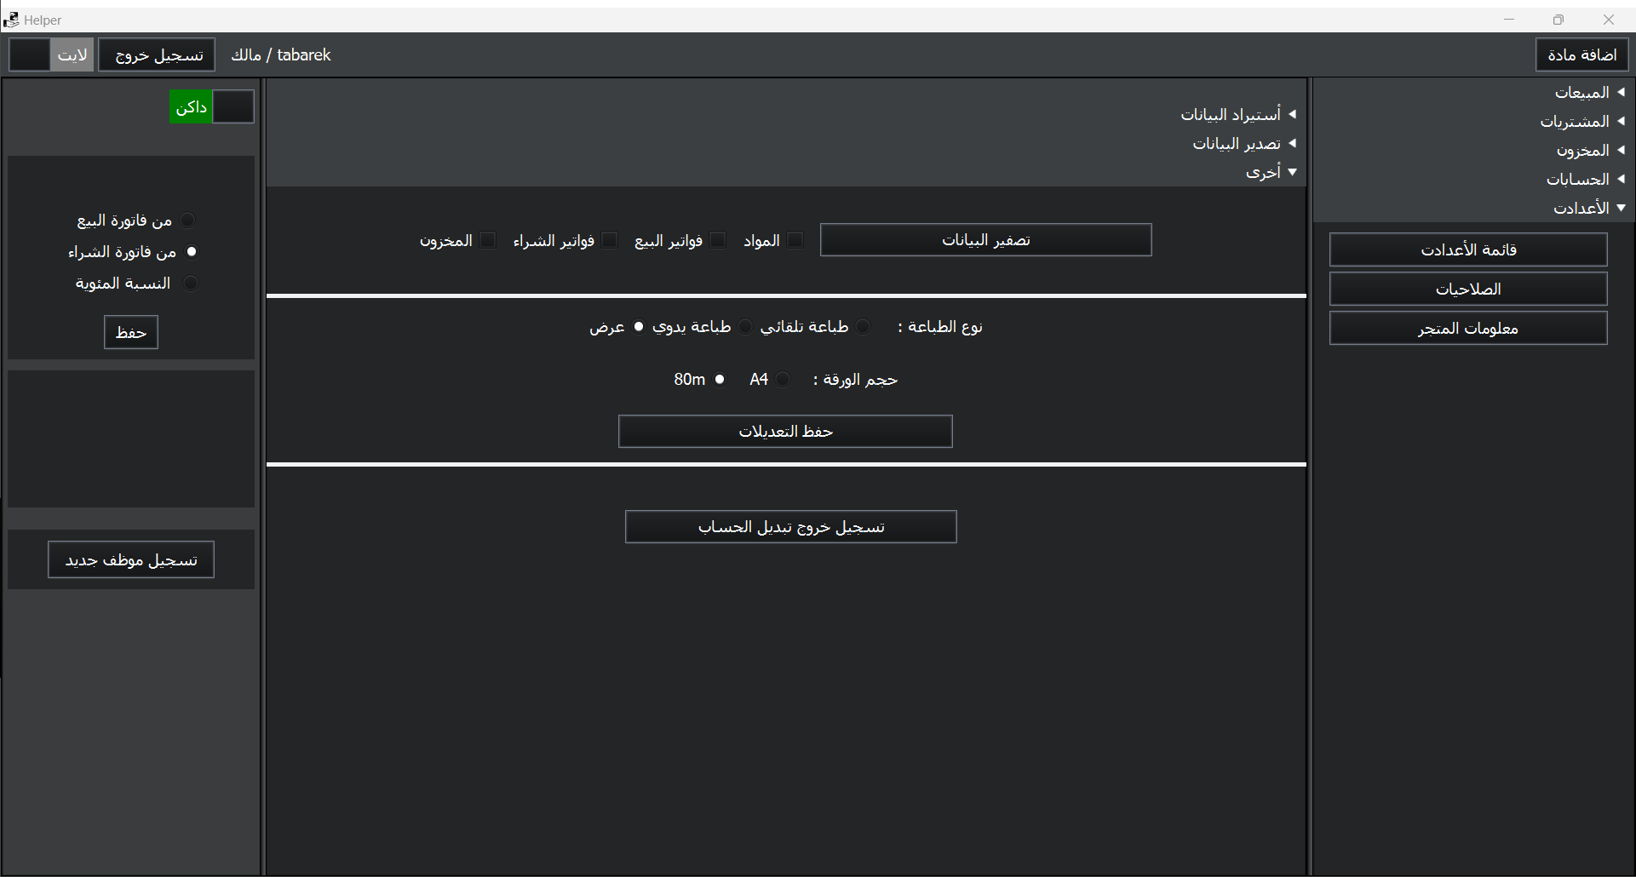This screenshot has height=877, width=1636.
Task: Click the تصفير البيانات button
Action: [x=985, y=240]
